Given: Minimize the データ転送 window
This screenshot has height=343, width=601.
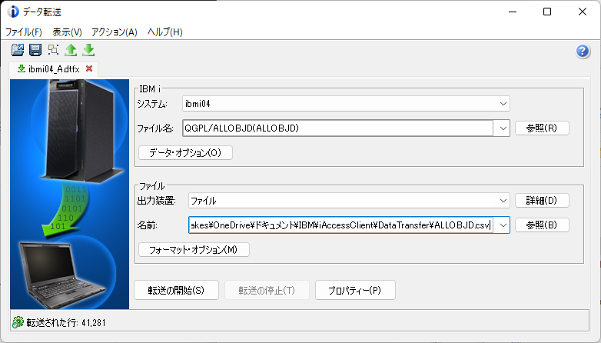Looking at the screenshot, I should click(x=513, y=12).
